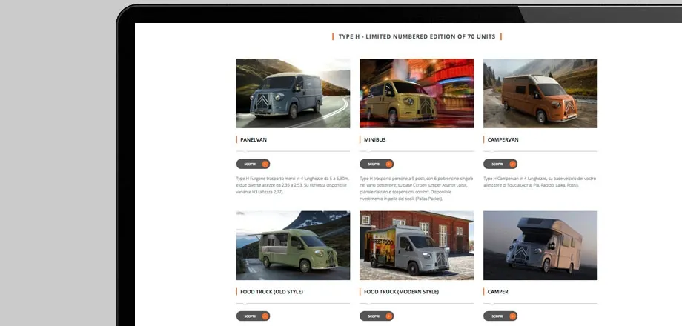Select the CAMPERVAN title

coord(503,139)
